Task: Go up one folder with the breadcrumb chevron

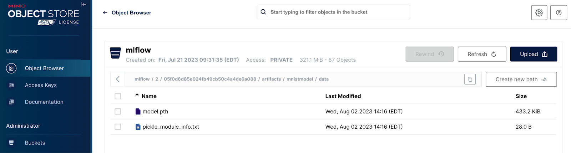Action: 117,79
